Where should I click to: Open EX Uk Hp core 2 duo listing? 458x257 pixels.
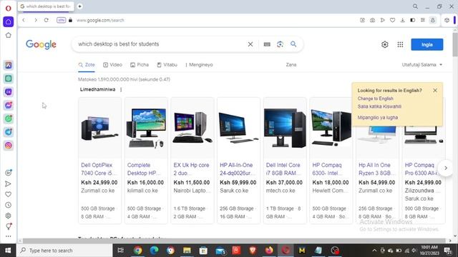point(191,169)
